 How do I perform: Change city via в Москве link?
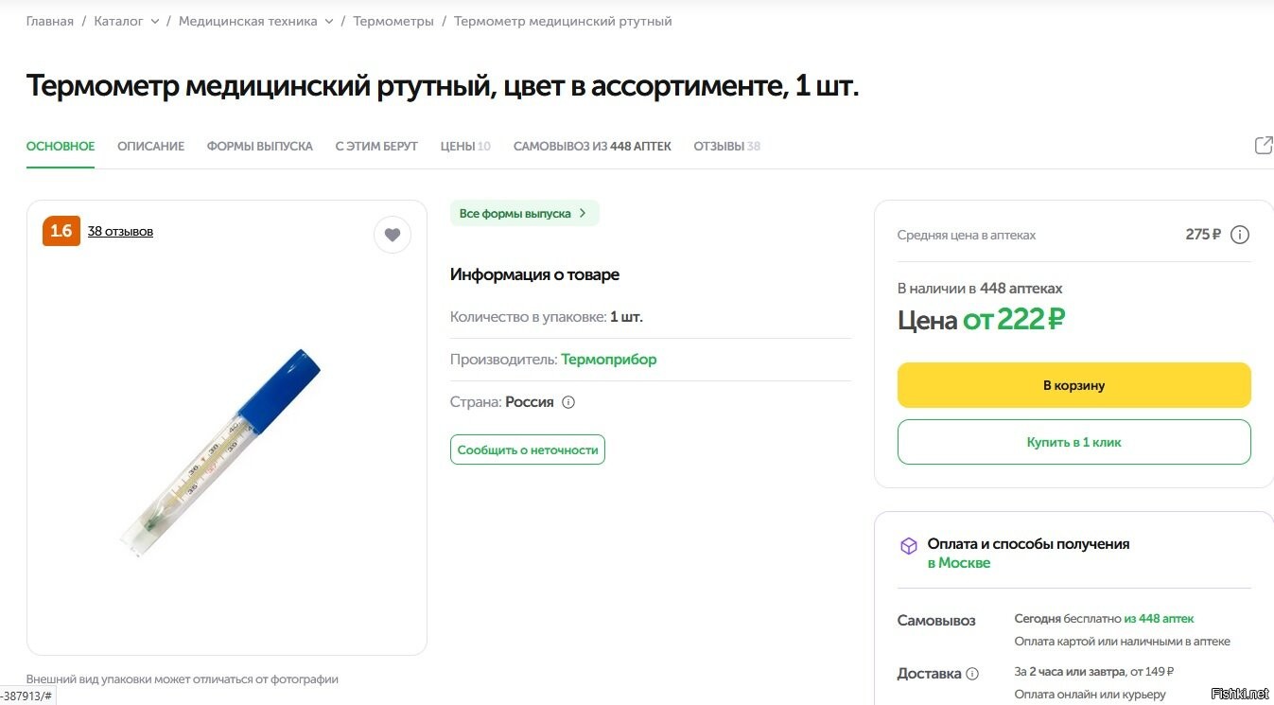958,563
